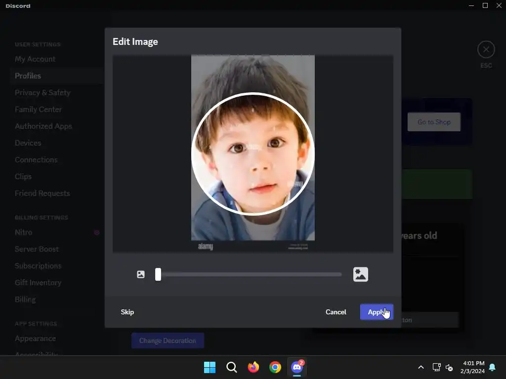Skip the image editing step
This screenshot has width=506, height=379.
click(127, 312)
